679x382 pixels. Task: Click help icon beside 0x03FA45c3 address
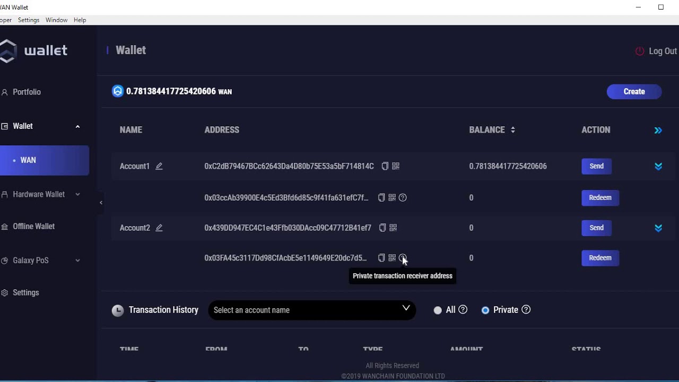(403, 258)
